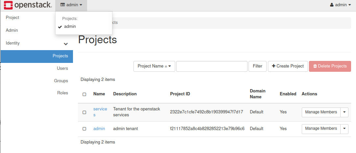
Task: Click the Create Project button
Action: click(x=288, y=66)
